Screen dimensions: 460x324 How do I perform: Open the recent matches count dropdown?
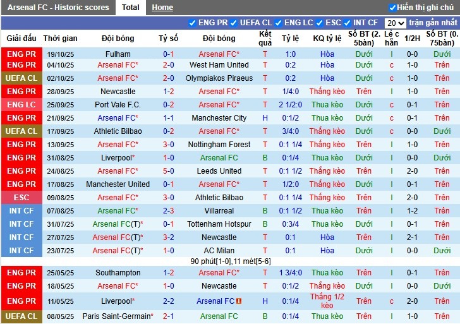tap(396, 23)
